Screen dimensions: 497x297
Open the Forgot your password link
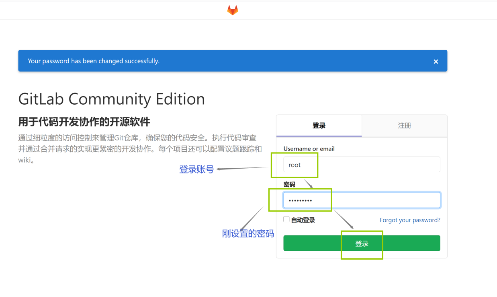coord(410,220)
